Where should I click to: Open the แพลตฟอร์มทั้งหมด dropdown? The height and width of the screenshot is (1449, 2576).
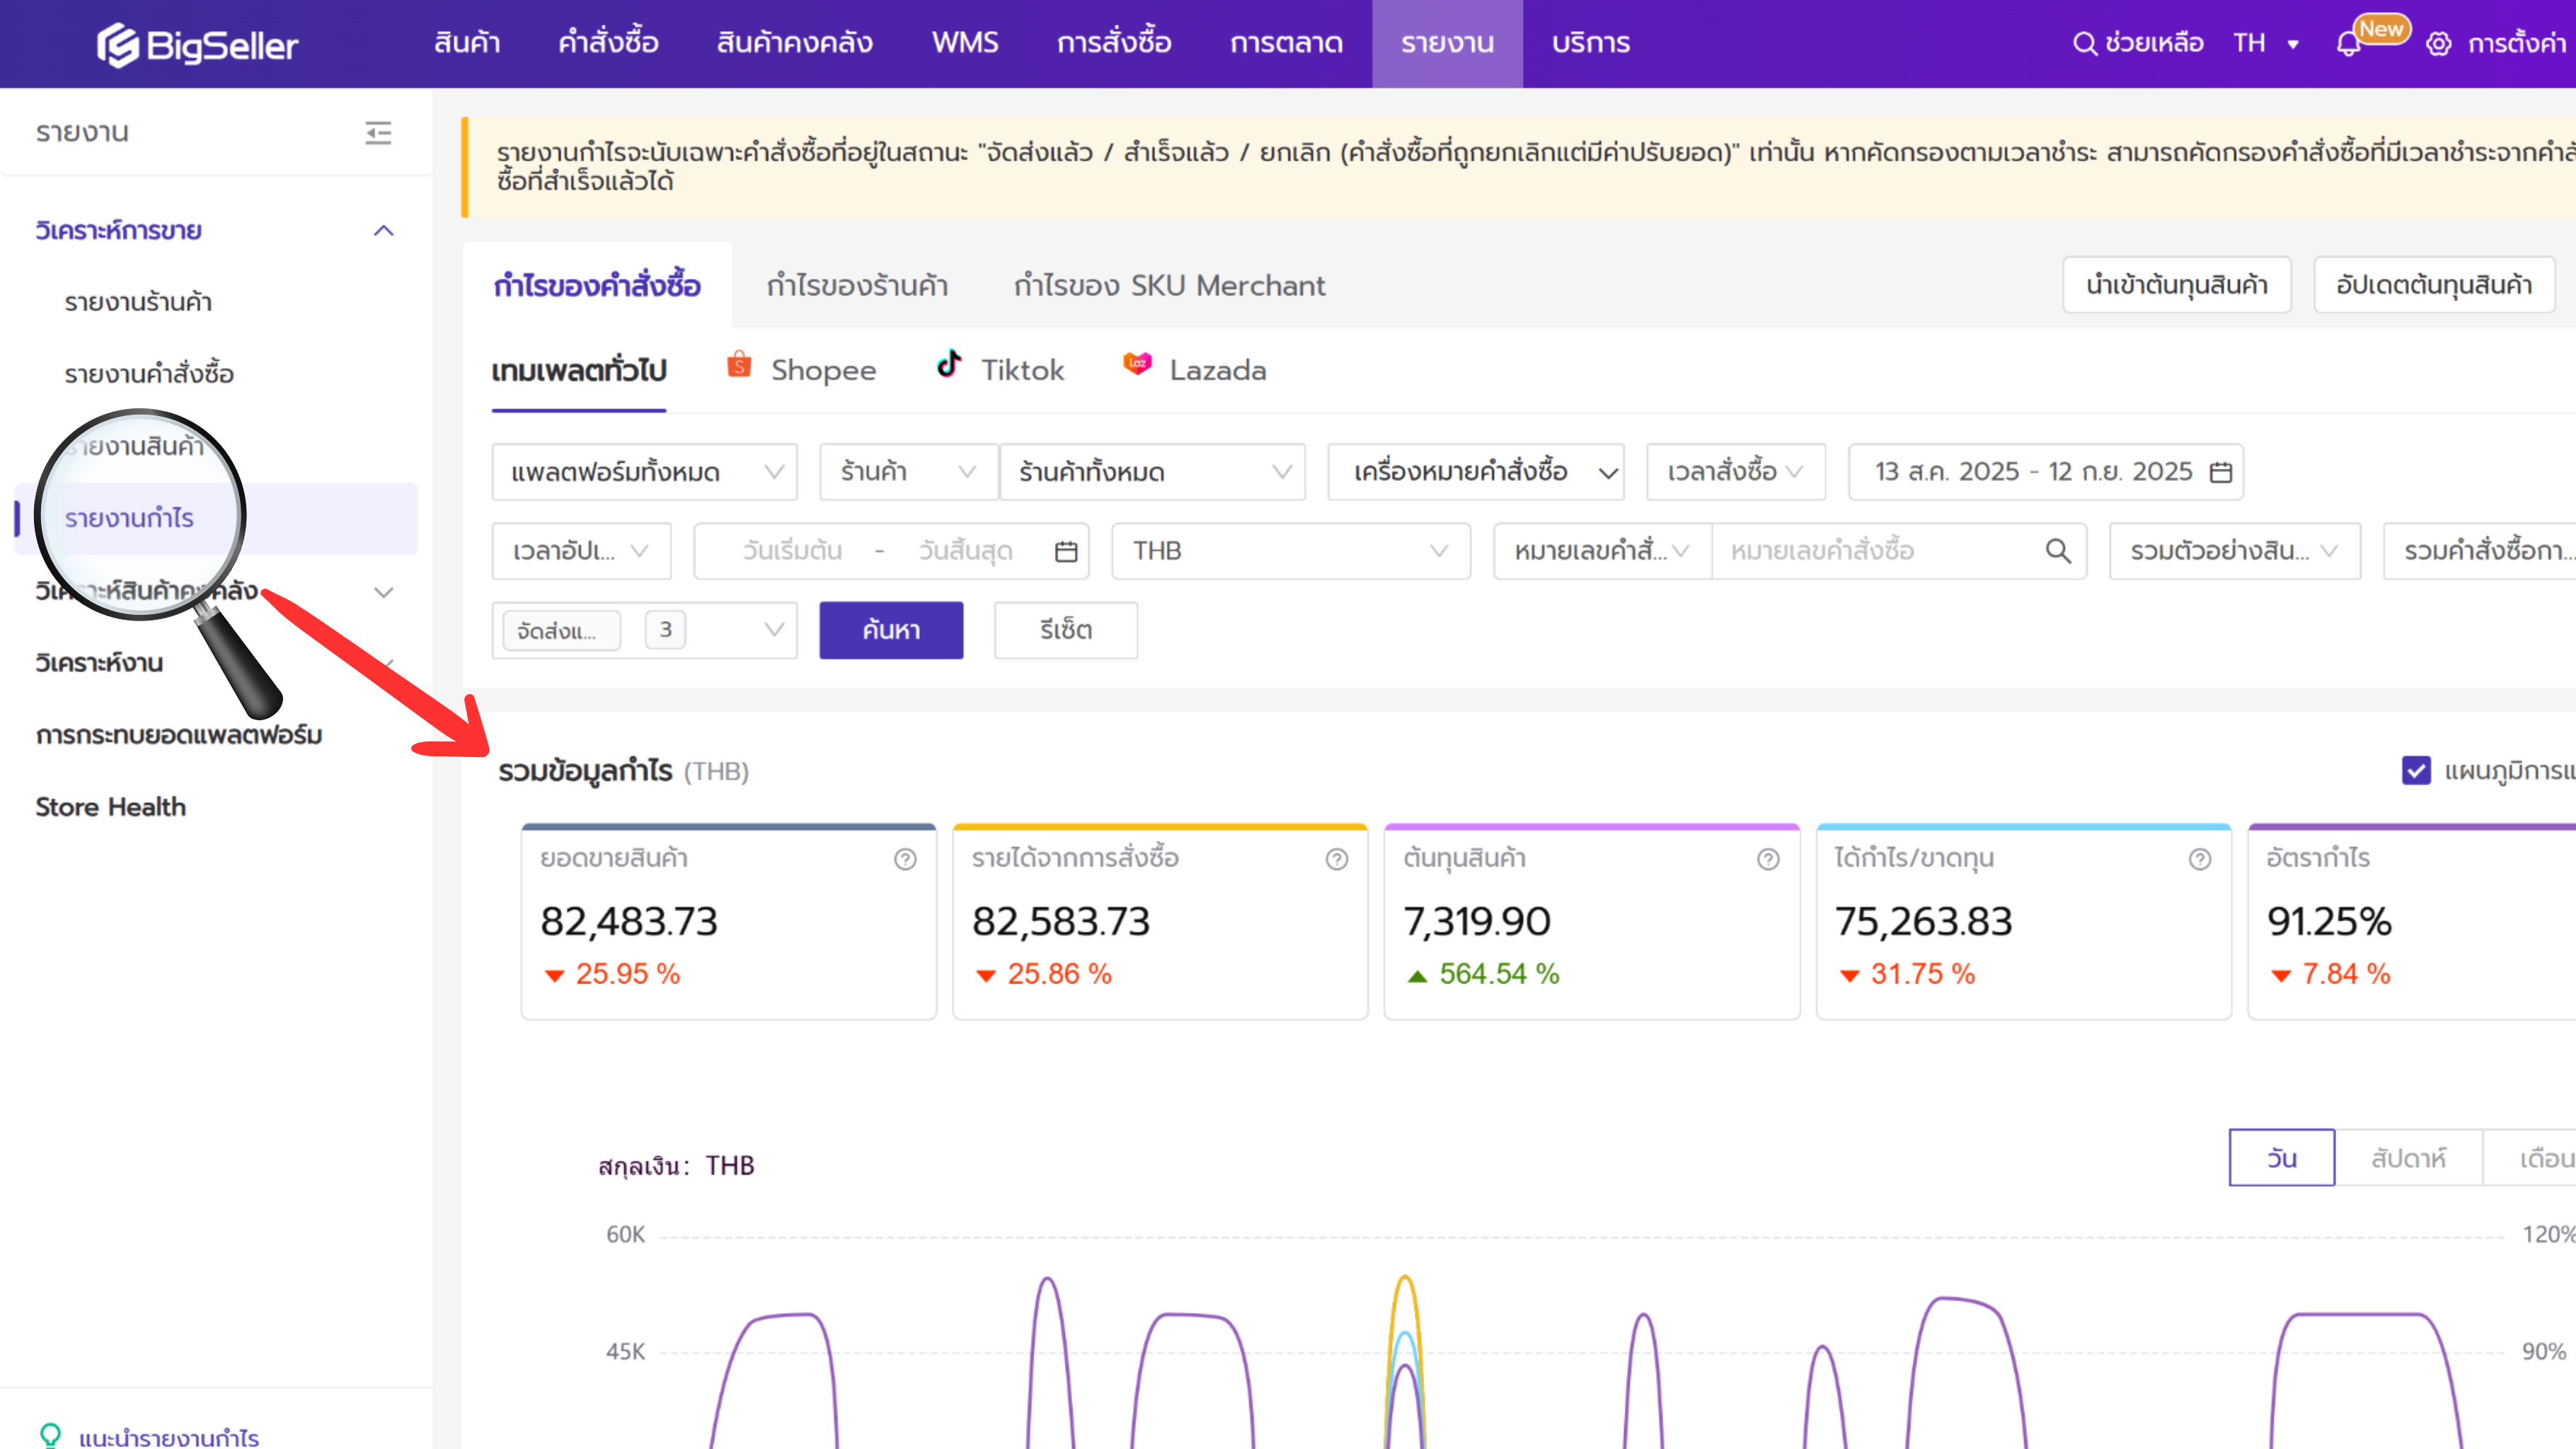click(644, 472)
